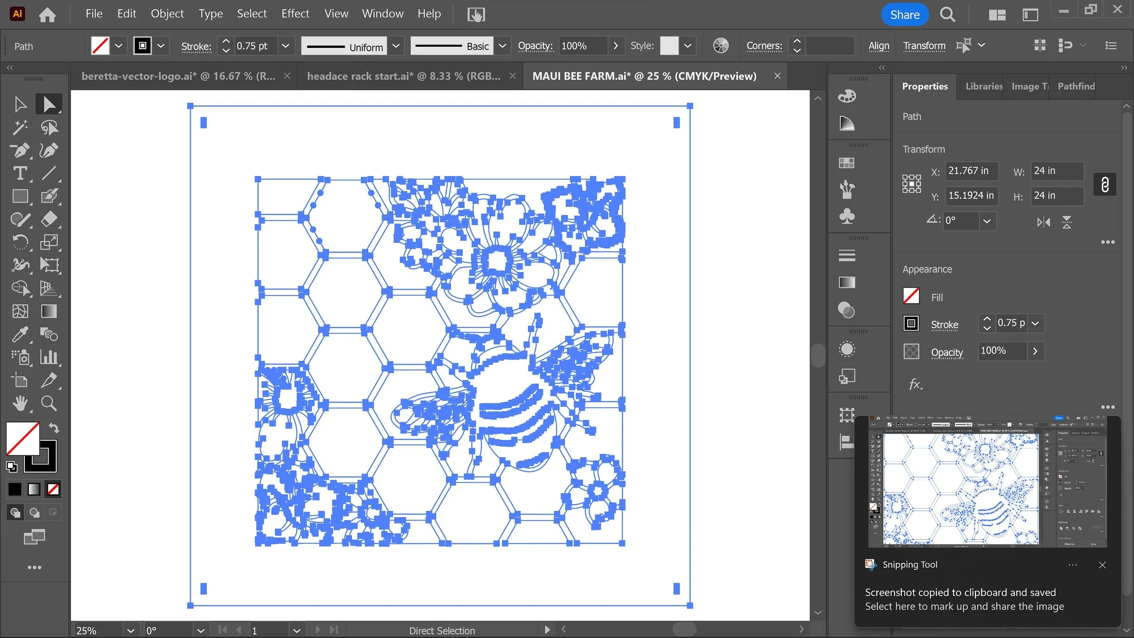Select the Eraser tool
Screen dimensions: 1134x638
click(x=49, y=219)
